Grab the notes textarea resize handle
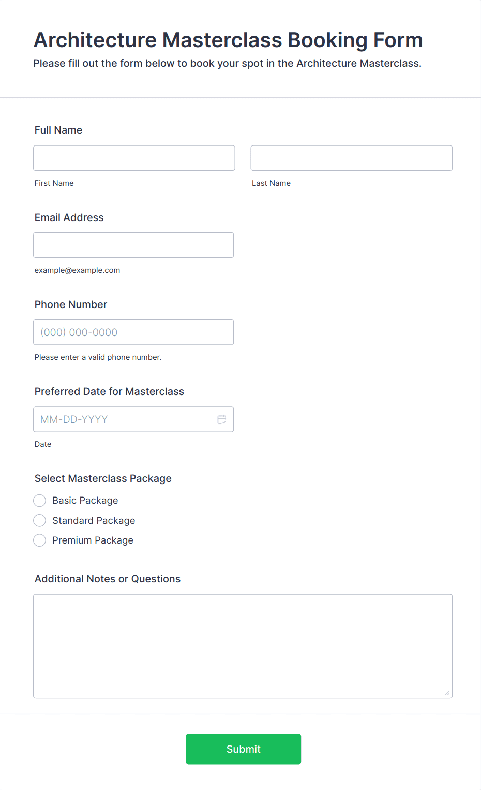Image resolution: width=481 pixels, height=790 pixels. tap(447, 693)
